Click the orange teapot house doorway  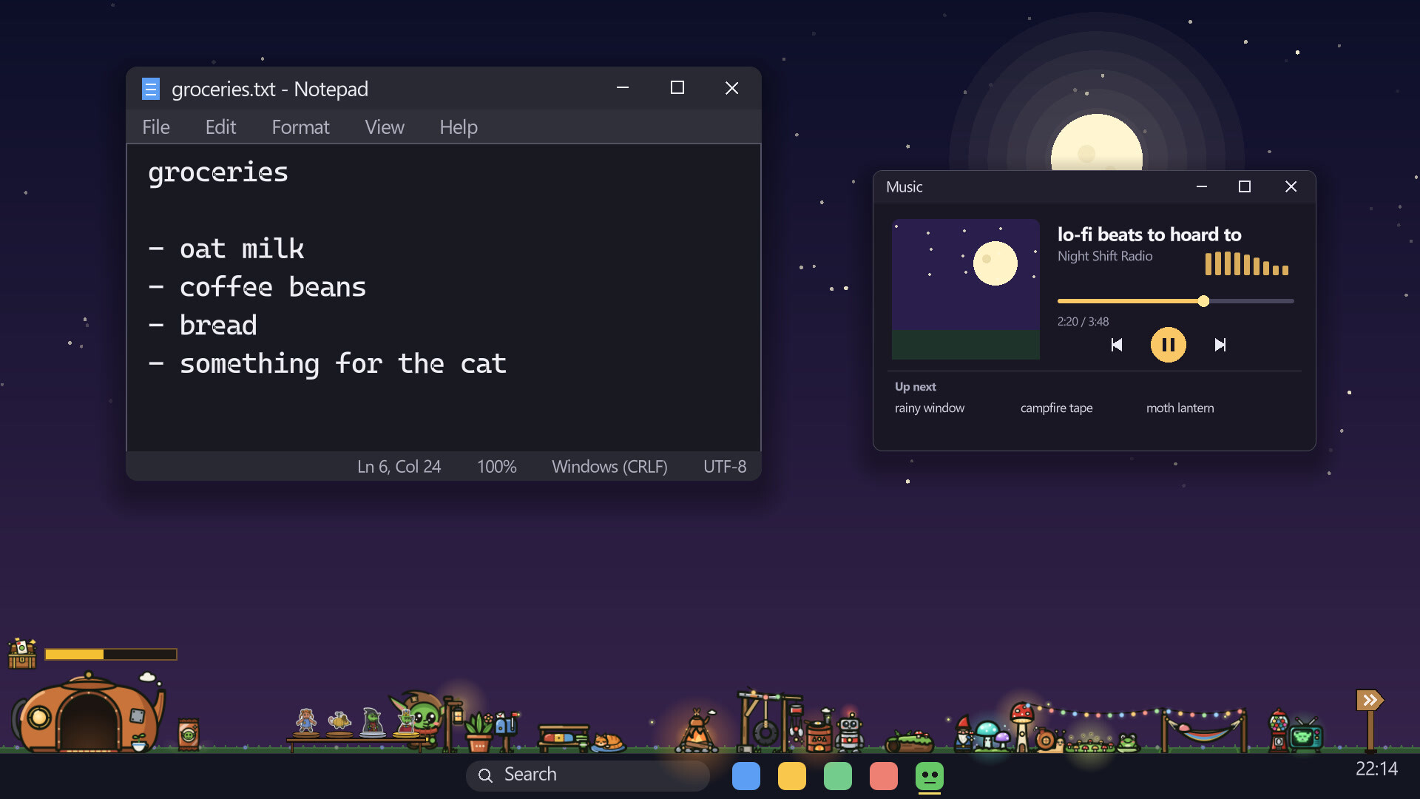tap(88, 723)
